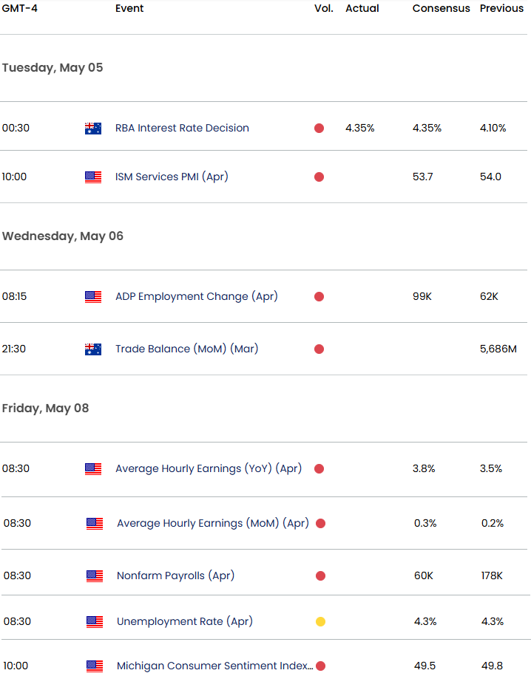Open the RBA Interest Rate Decision event
Viewport: 531px width, 673px height.
click(182, 128)
